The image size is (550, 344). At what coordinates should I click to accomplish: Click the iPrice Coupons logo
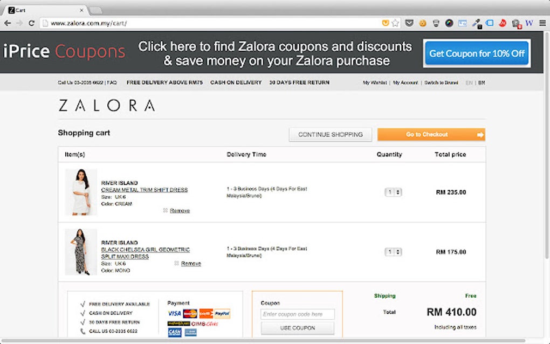tap(64, 52)
